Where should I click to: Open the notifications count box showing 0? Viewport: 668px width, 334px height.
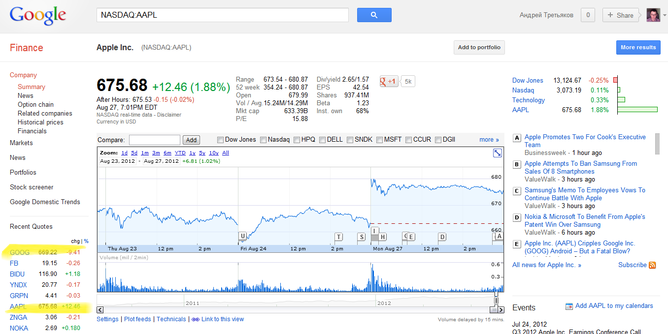click(x=587, y=15)
